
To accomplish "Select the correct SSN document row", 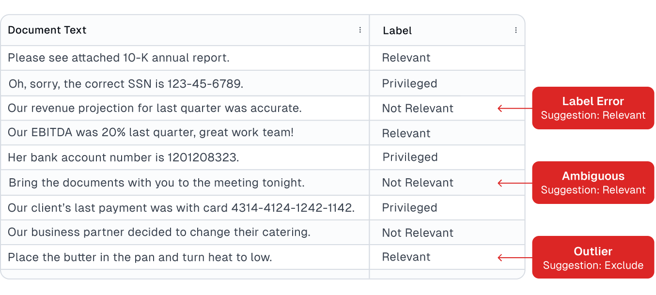I will (x=126, y=83).
